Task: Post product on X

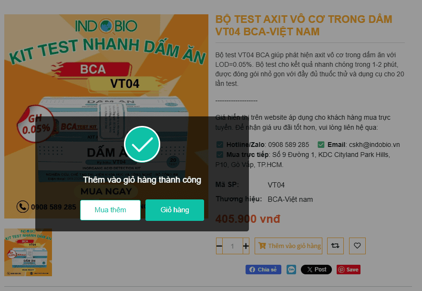Action: pos(316,270)
